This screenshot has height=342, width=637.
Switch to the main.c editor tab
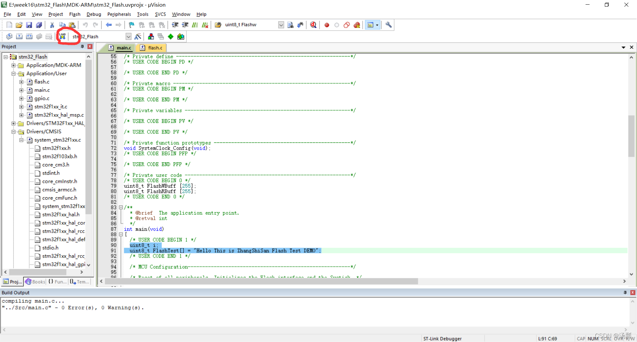coord(120,48)
